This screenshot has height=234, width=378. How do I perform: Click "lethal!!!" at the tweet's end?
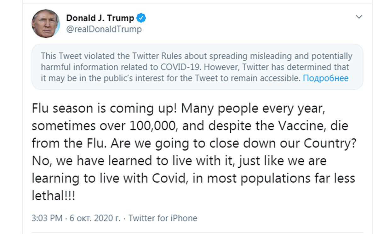click(x=53, y=196)
